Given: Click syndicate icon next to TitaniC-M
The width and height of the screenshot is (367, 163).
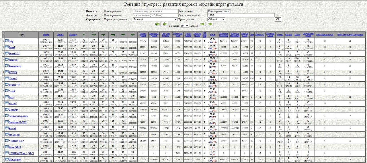Looking at the screenshot, I should [x=7, y=54].
